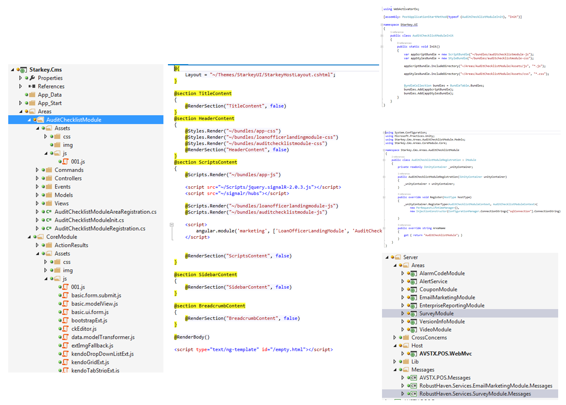
Task: Collapse the Server folder in solution tree
Action: pyautogui.click(x=387, y=257)
